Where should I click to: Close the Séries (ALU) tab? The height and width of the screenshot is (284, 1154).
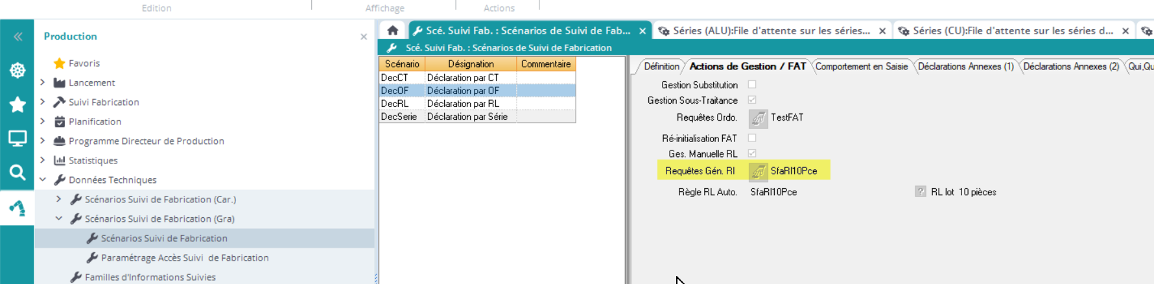tap(882, 31)
